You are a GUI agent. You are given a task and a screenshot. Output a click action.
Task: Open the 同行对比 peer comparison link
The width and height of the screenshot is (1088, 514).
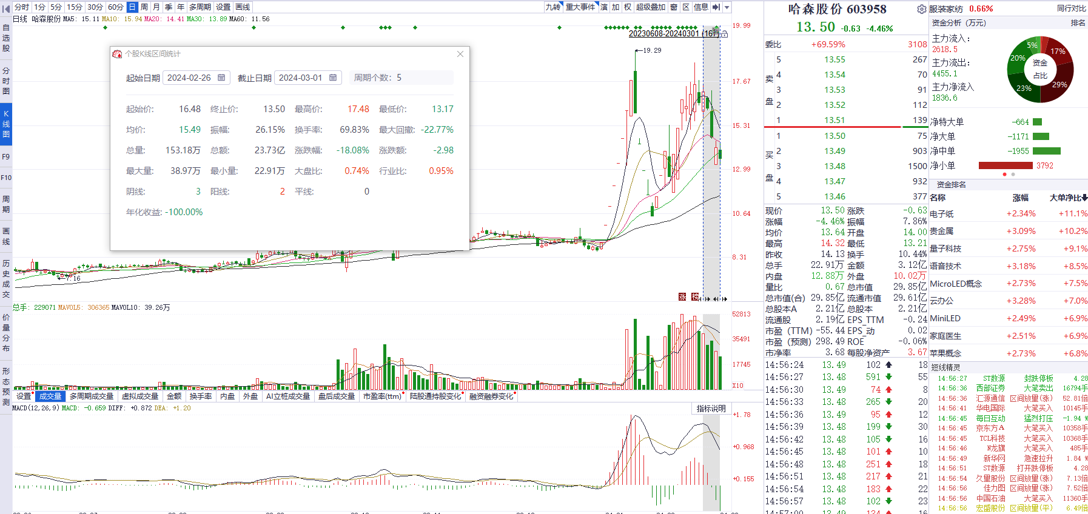coord(1071,8)
